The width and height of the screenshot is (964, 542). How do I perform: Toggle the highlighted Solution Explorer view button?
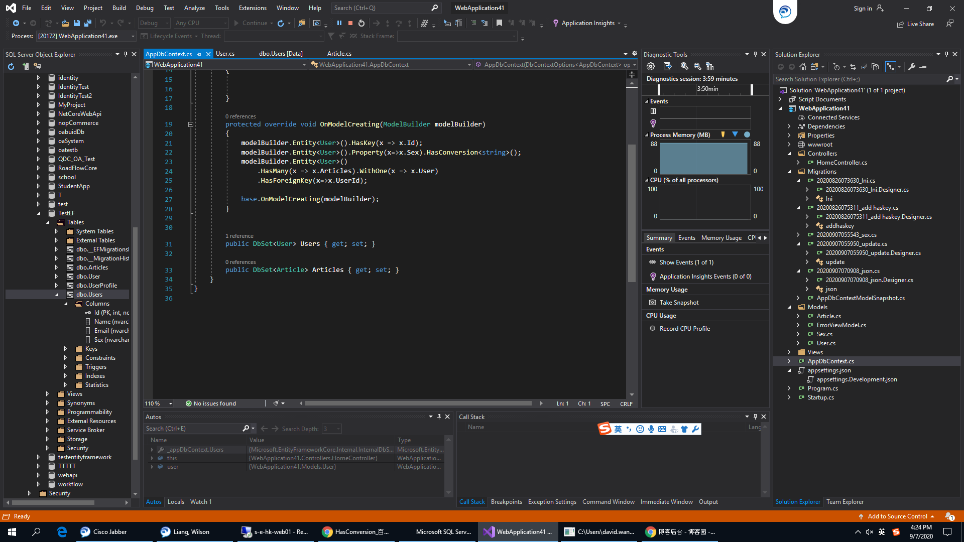point(890,67)
